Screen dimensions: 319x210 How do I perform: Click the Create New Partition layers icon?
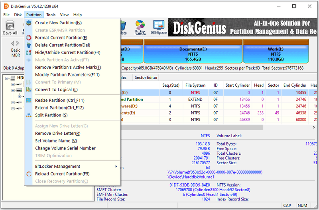coord(29,23)
